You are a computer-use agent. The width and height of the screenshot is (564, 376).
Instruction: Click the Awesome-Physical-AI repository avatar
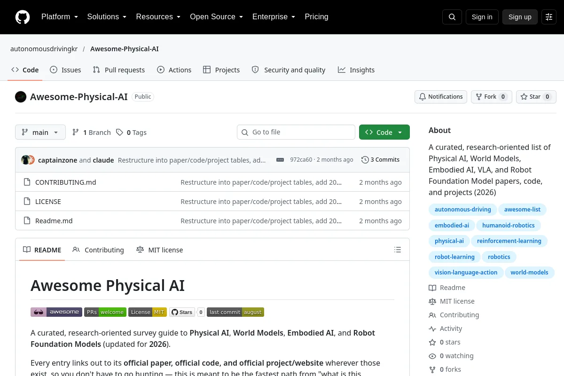coord(21,97)
